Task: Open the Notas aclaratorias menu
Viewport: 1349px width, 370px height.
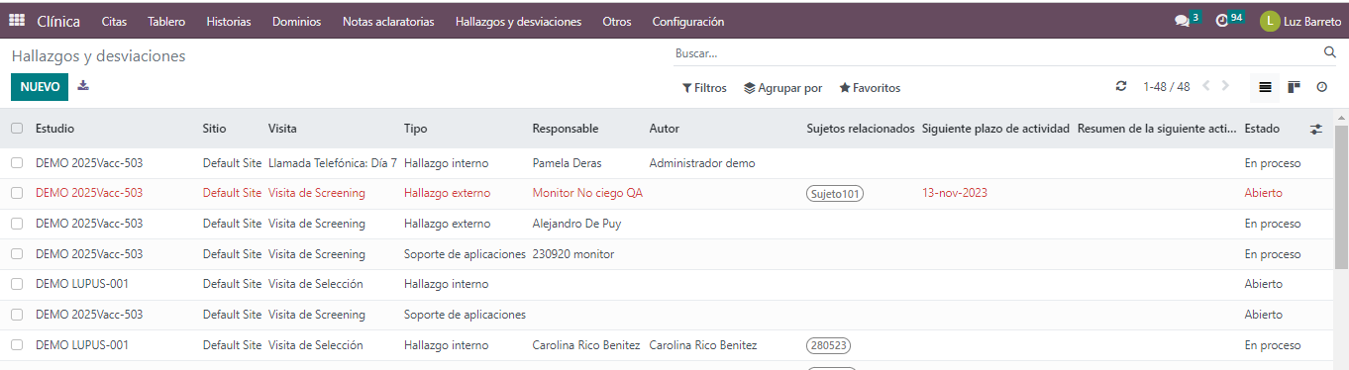Action: coord(388,21)
